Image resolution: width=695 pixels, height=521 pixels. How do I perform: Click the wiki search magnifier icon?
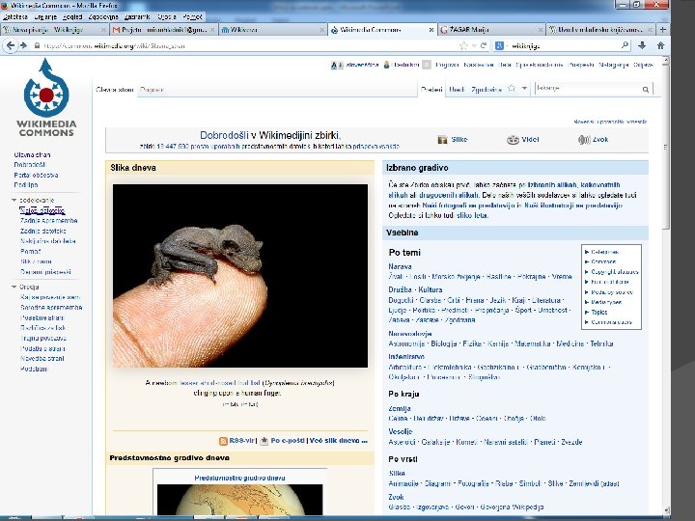pos(646,90)
